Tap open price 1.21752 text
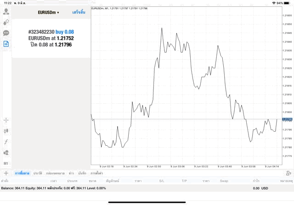 pos(65,38)
